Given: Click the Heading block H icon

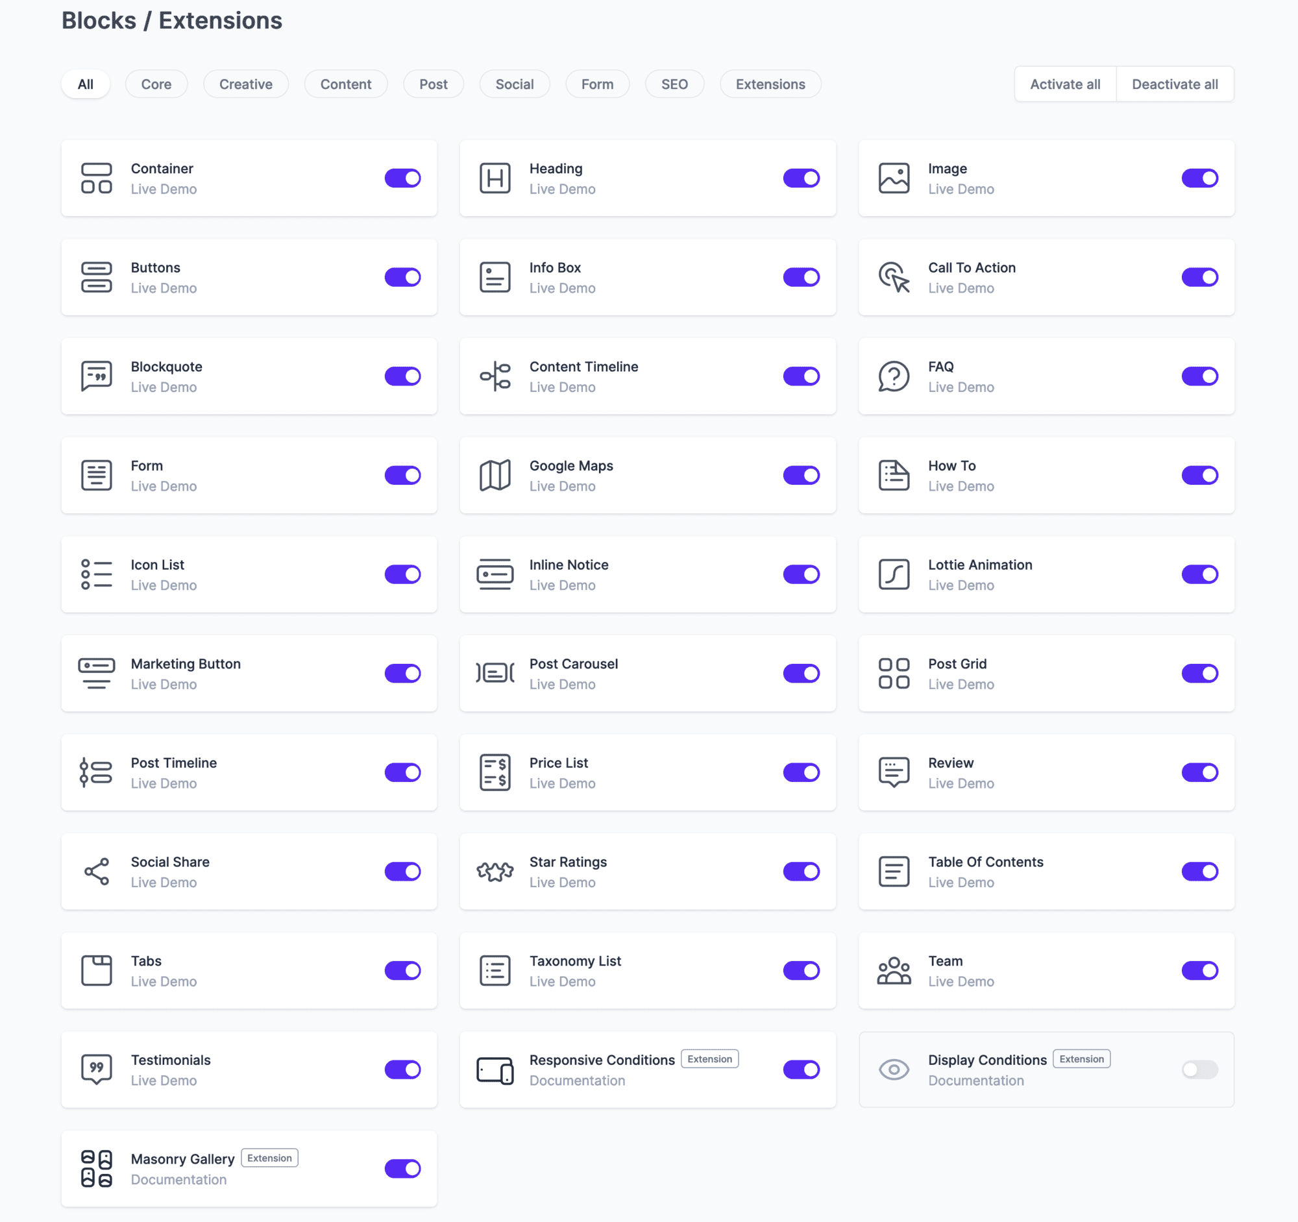Looking at the screenshot, I should [495, 178].
